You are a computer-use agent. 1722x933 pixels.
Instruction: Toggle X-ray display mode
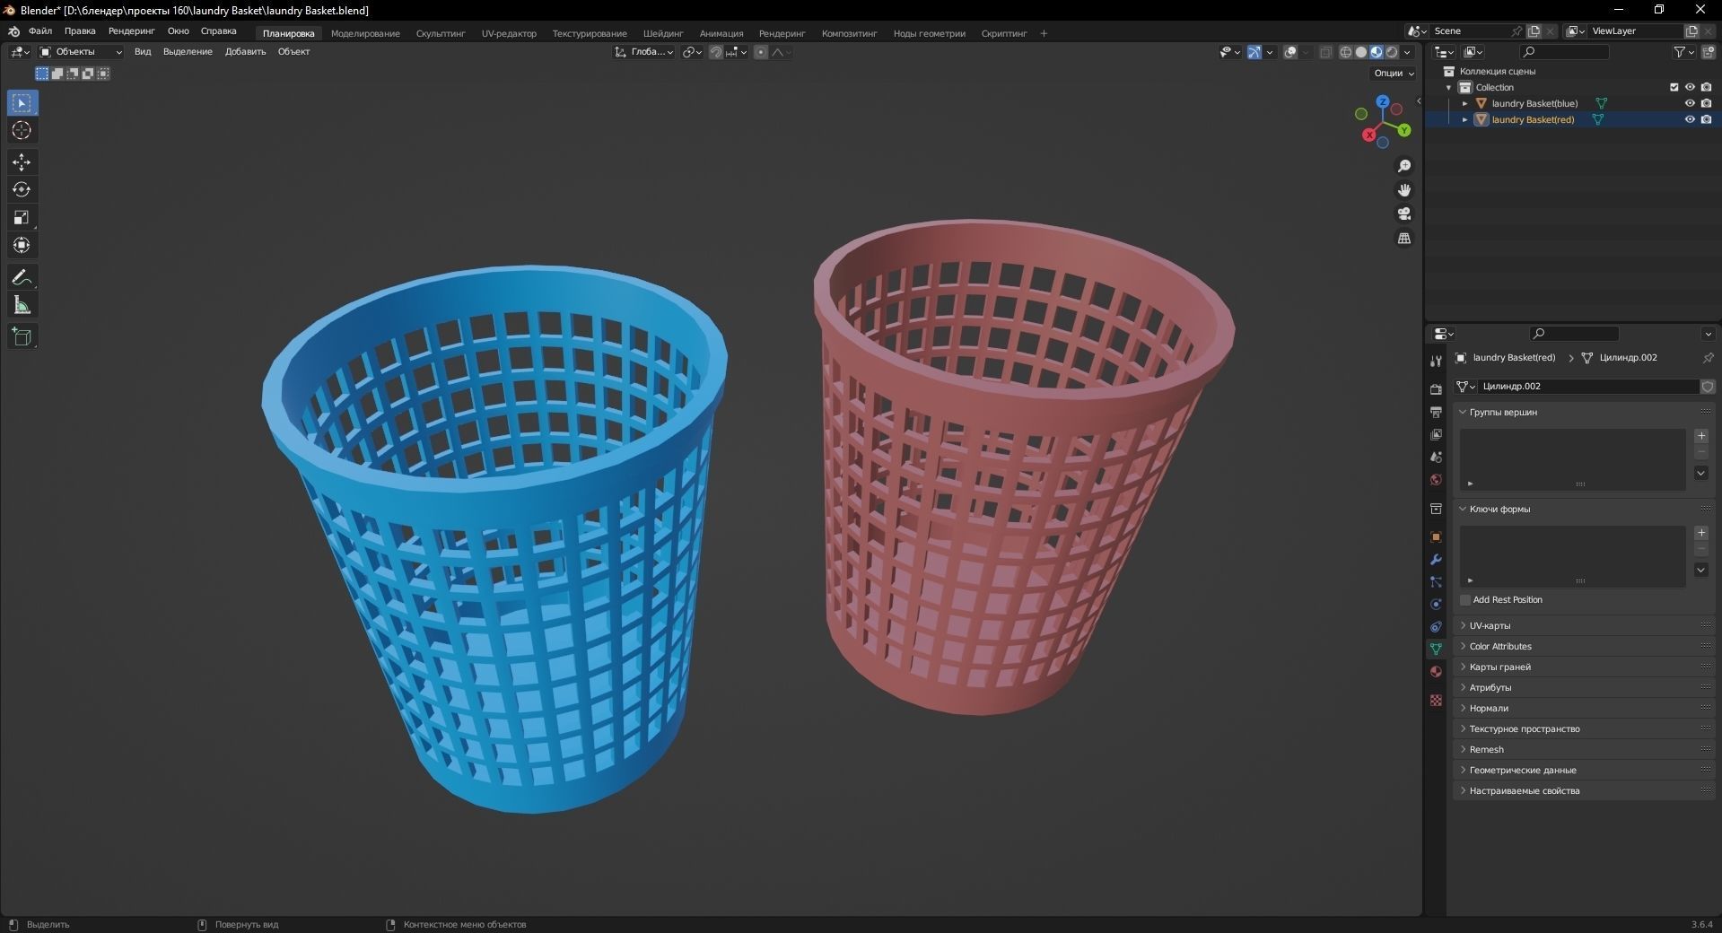click(x=1325, y=52)
